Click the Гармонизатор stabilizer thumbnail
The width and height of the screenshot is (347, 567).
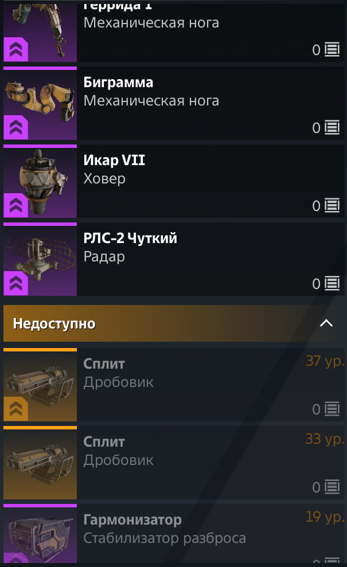[x=40, y=535]
